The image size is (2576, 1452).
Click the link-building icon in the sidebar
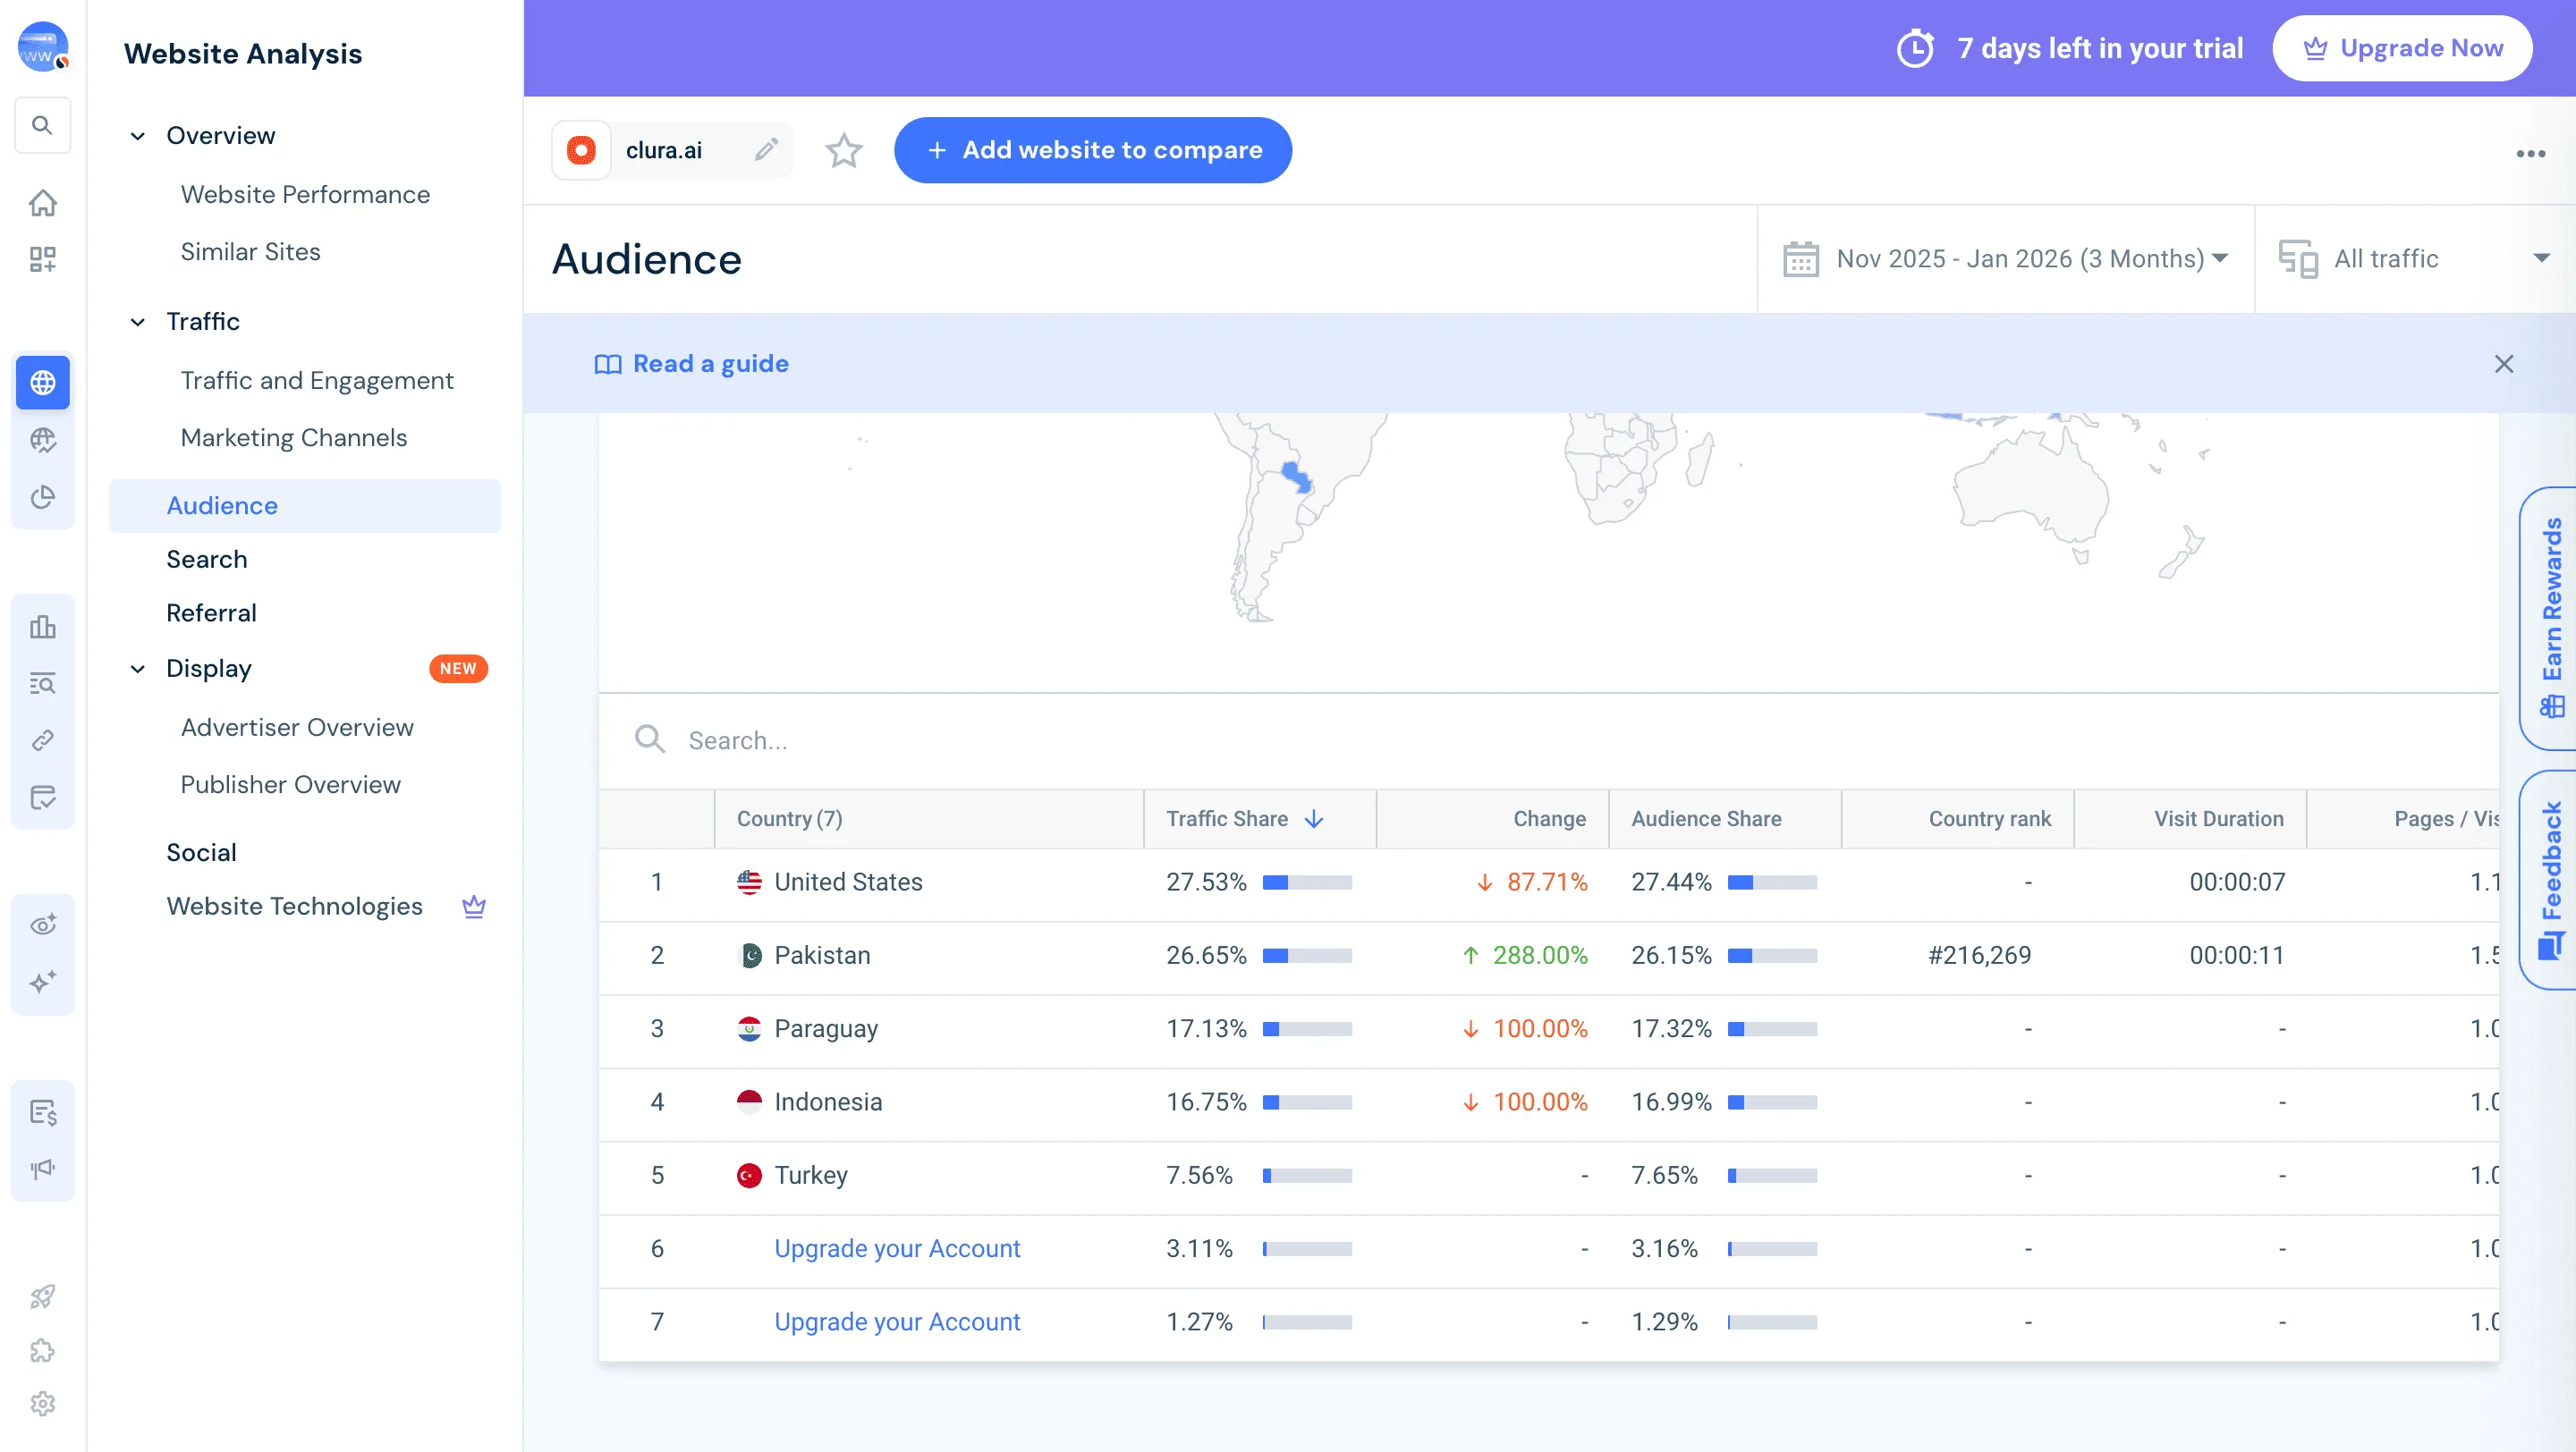[x=43, y=739]
